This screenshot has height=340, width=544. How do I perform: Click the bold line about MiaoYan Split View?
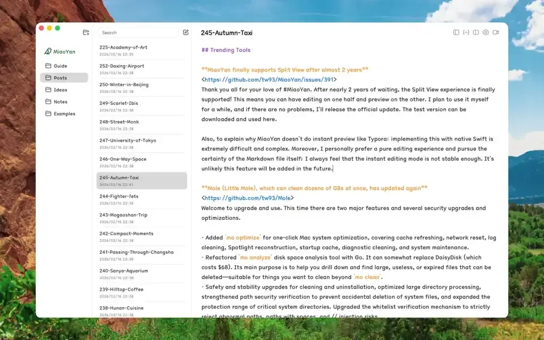coord(285,70)
